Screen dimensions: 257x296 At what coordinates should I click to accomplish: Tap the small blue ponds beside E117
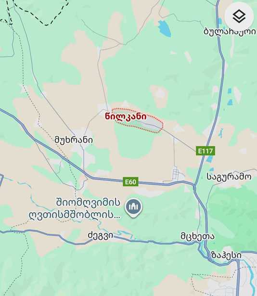pos(230,97)
